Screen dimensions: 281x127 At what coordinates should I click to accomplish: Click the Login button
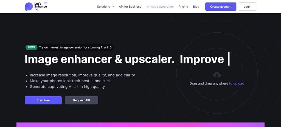[248, 7]
